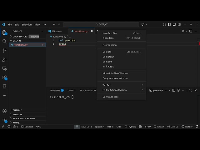The width and height of the screenshot is (200, 150).
Task: Select functions.py in Explorer tree
Action: click(27, 45)
